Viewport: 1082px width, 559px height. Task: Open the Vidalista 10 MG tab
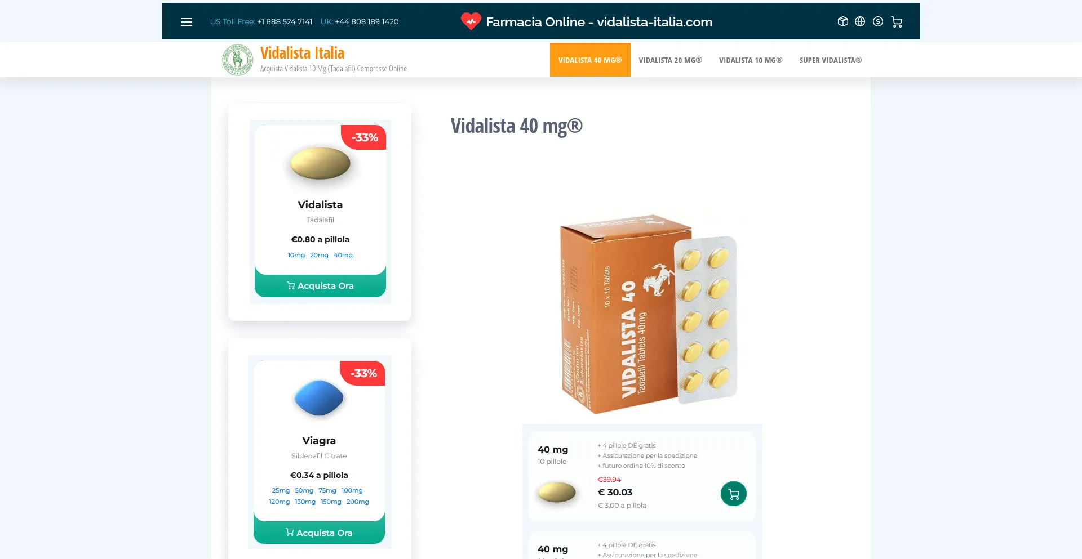[751, 60]
